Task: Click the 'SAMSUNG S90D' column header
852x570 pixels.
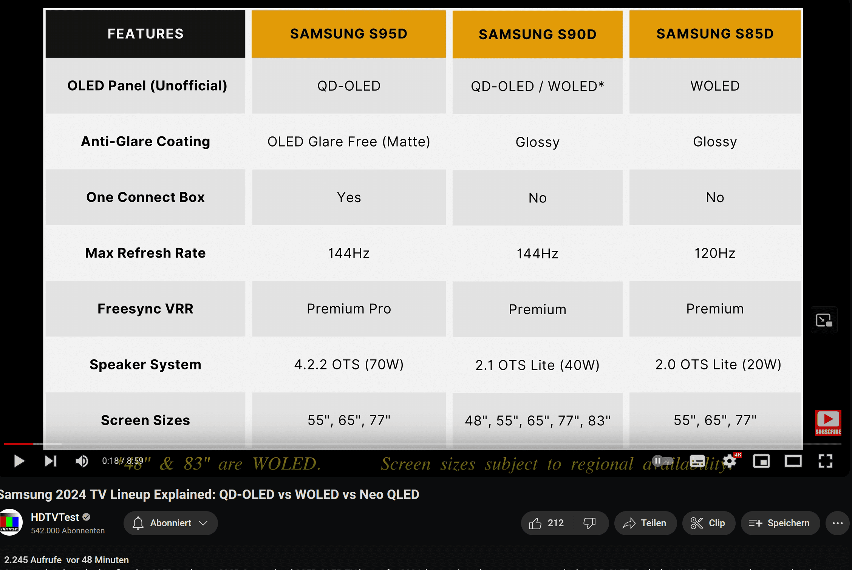Action: coord(537,34)
